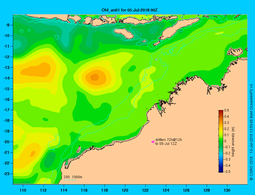Click the -0.2 value on the color scale

pos(227,153)
